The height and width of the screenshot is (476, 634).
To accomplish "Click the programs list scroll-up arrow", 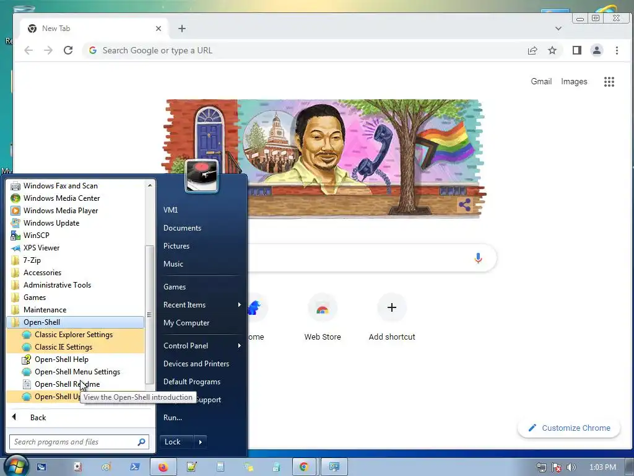I will click(150, 185).
